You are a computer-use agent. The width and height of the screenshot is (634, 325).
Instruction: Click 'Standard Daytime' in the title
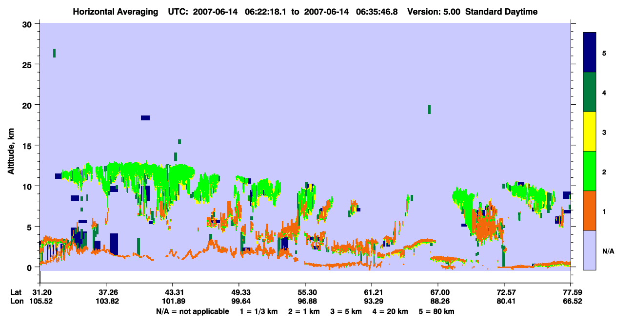tap(501, 12)
